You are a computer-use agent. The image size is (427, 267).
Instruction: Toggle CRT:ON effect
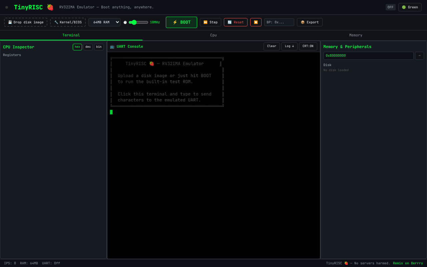(308, 46)
